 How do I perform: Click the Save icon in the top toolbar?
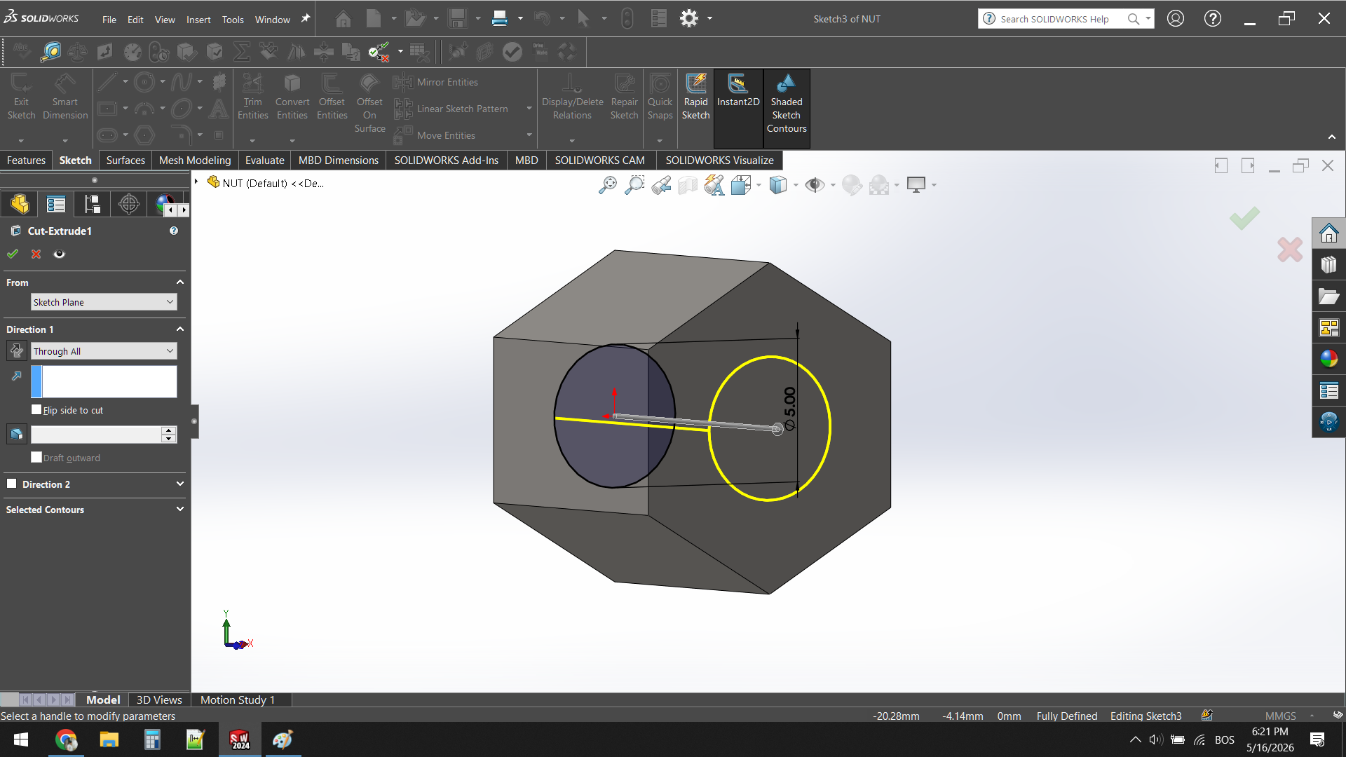tap(458, 19)
